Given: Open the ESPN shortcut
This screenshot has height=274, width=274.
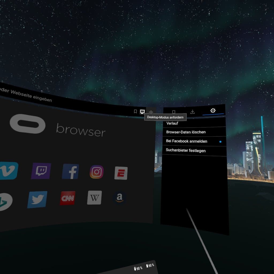Looking at the screenshot, I should pos(121,173).
